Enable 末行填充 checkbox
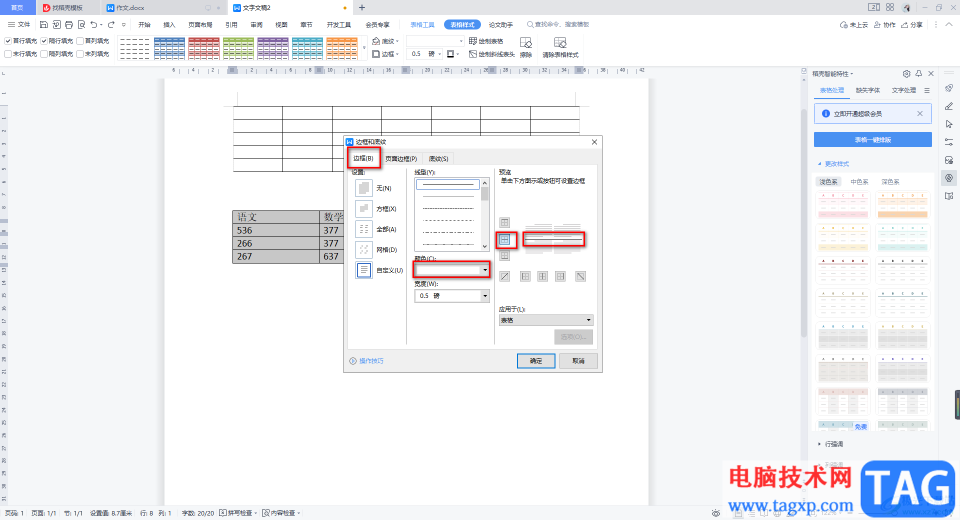Screen dimensions: 960x520 pos(8,54)
